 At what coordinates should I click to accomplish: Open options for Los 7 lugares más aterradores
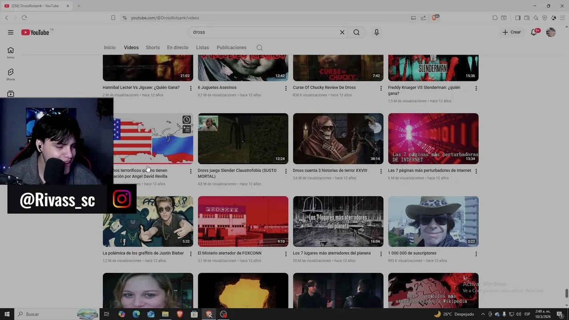pyautogui.click(x=381, y=254)
